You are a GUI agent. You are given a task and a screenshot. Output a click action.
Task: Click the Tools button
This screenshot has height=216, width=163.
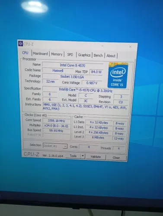[73, 156]
